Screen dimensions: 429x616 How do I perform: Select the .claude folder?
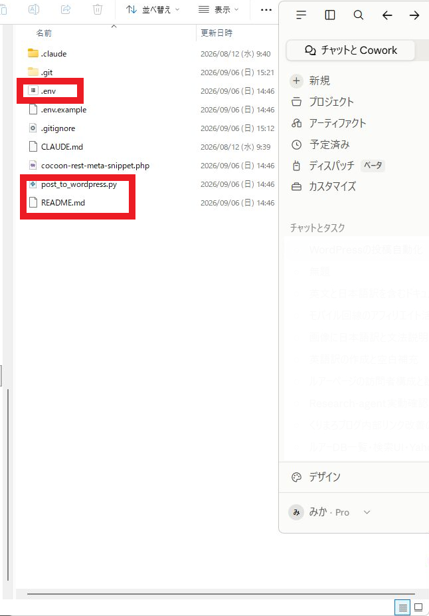tap(54, 54)
